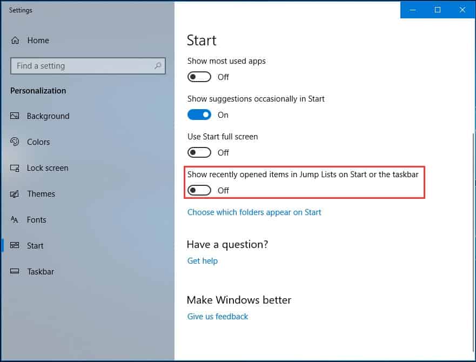
Task: Enable showing recently opened items in Jump Lists
Action: click(199, 190)
